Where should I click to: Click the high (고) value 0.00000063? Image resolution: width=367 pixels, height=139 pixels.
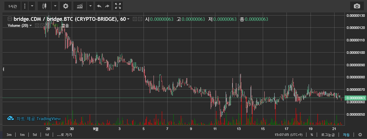coord(193,19)
